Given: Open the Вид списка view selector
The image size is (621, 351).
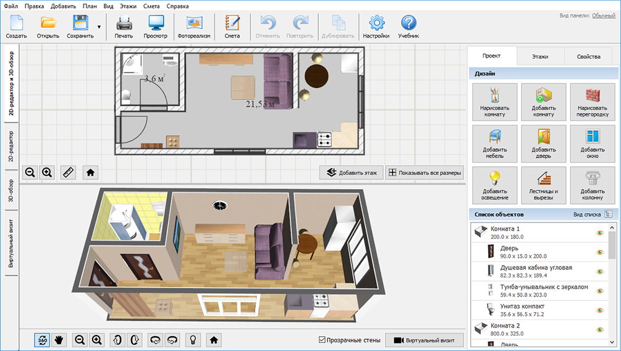Looking at the screenshot, I should pyautogui.click(x=608, y=214).
